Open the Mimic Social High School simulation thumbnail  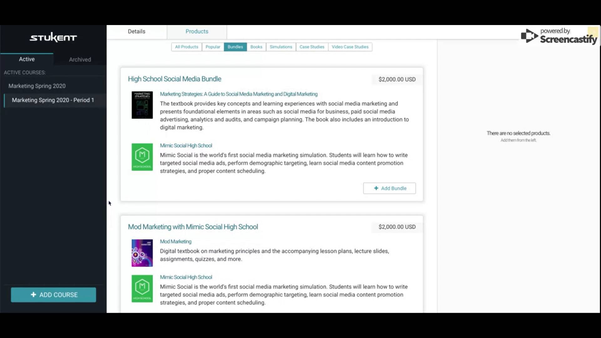click(x=142, y=157)
